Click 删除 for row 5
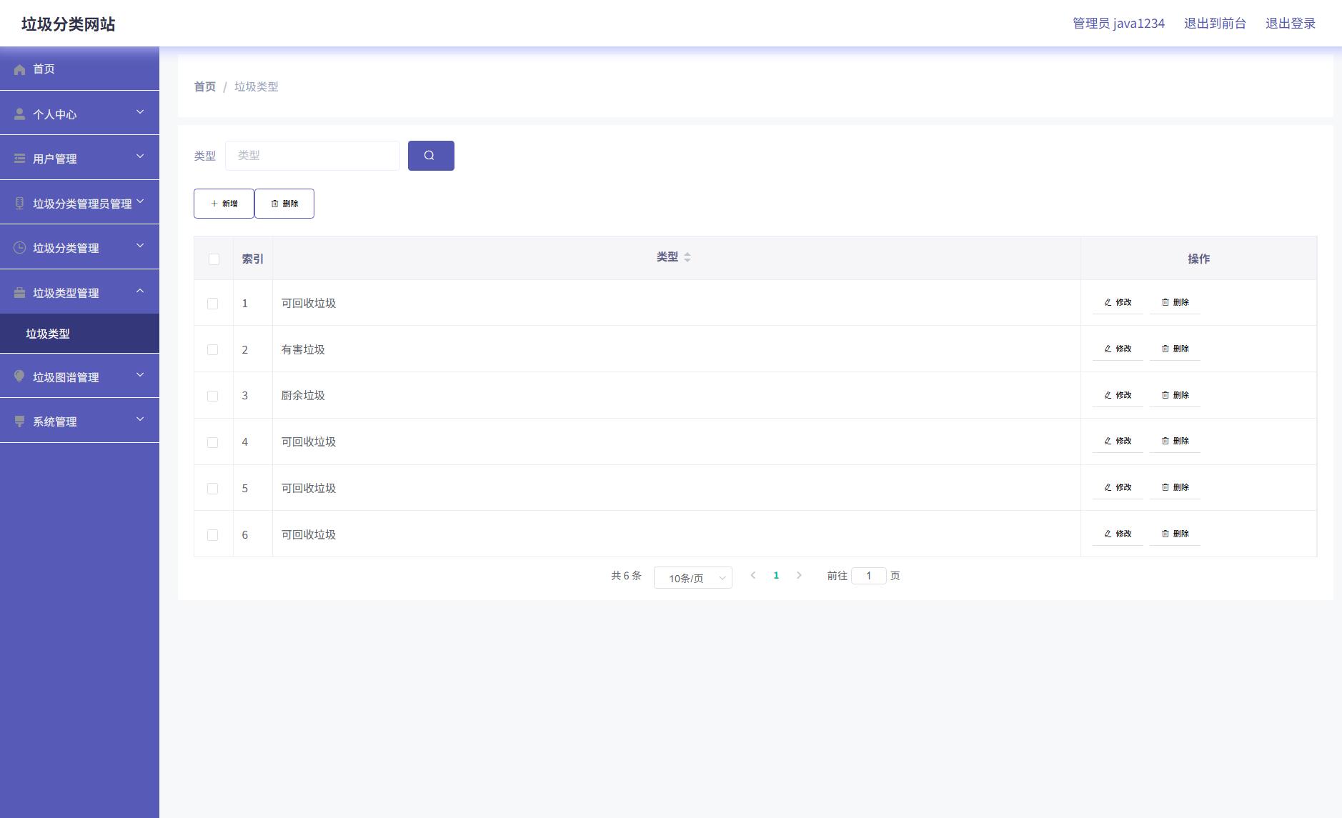The width and height of the screenshot is (1342, 818). 1175,487
